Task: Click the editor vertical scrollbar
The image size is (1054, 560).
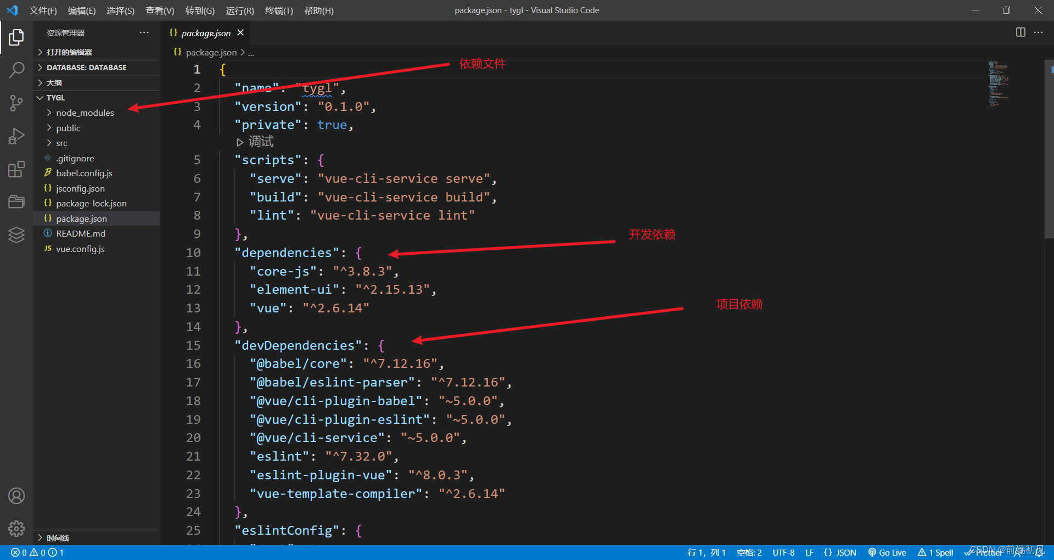Action: point(1049,149)
